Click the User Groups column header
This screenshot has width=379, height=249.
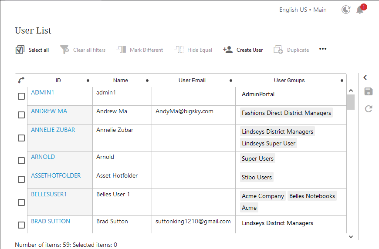(x=289, y=81)
